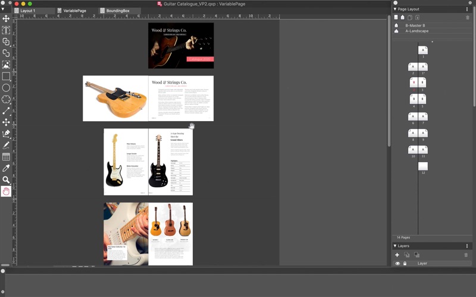The height and width of the screenshot is (297, 476).
Task: Click the Add new layer plus icon
Action: coord(397,255)
